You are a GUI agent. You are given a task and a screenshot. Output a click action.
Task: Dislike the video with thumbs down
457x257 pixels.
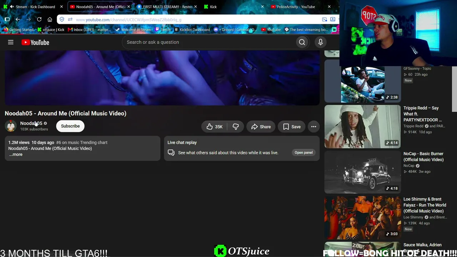[x=236, y=127]
